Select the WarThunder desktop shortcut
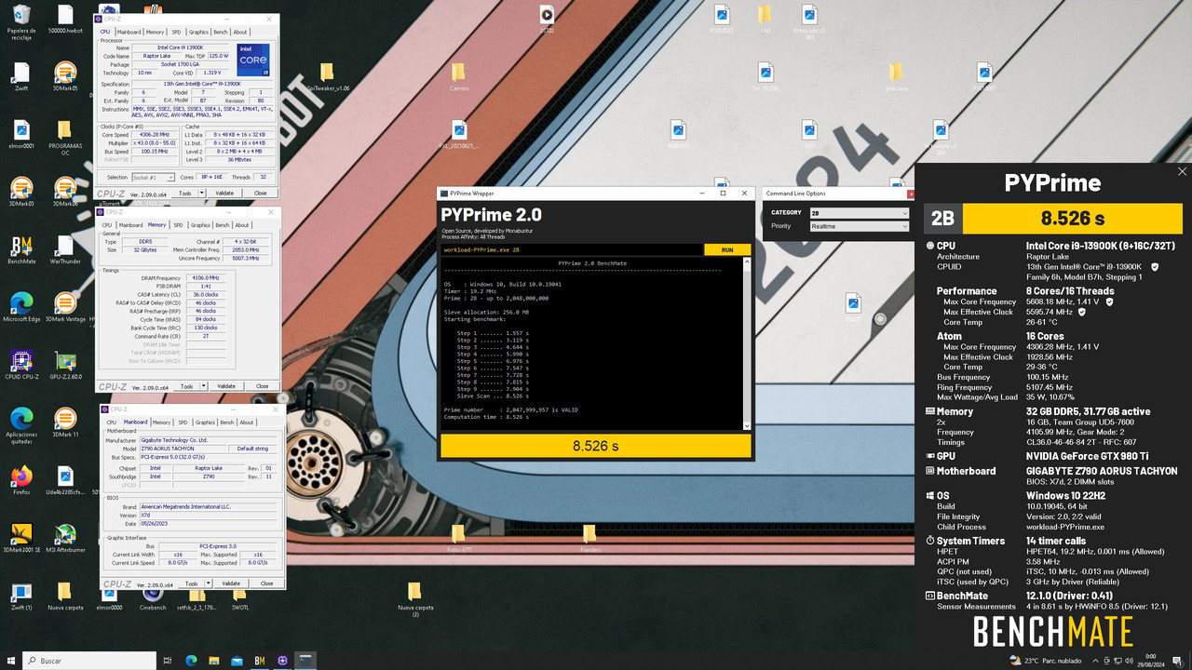The height and width of the screenshot is (670, 1192). coord(64,251)
